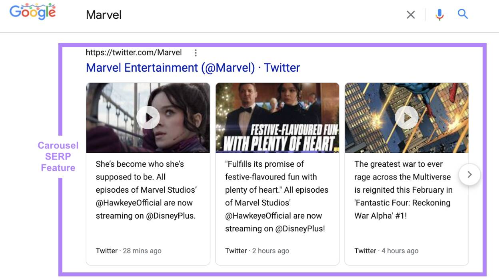499x280 pixels.
Task: Click the Google voice search microphone icon
Action: pyautogui.click(x=439, y=14)
